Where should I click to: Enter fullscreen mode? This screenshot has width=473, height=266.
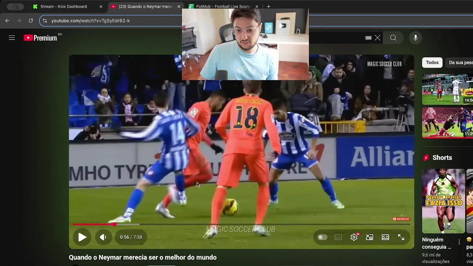pyautogui.click(x=401, y=237)
